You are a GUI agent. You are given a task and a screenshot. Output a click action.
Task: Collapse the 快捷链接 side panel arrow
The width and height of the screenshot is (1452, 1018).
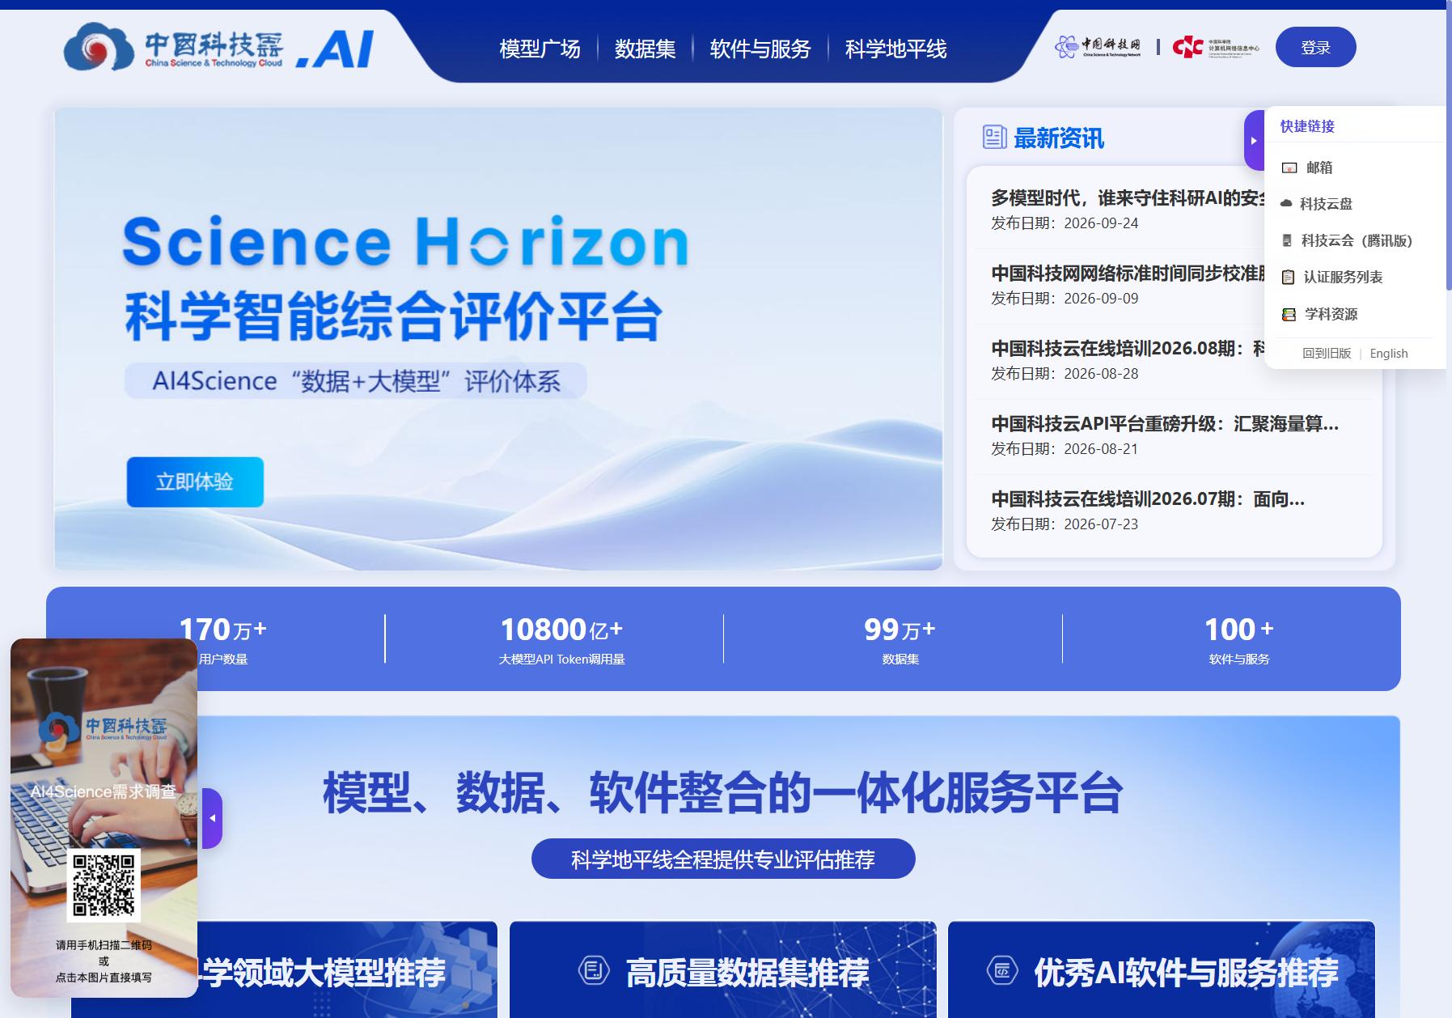[1254, 140]
